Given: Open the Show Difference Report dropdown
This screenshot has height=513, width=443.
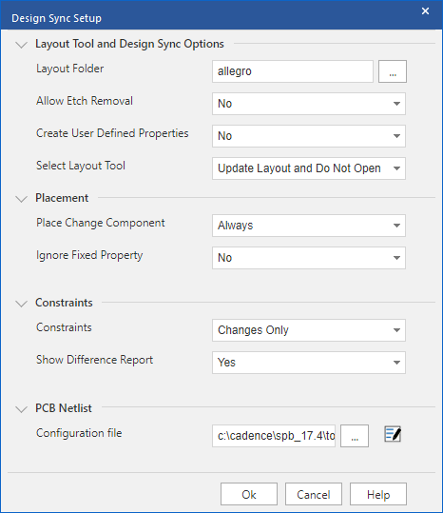Looking at the screenshot, I should pos(309,363).
